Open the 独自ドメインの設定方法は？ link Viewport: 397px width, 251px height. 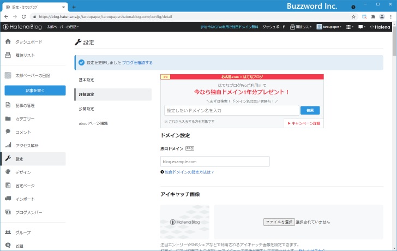189,172
